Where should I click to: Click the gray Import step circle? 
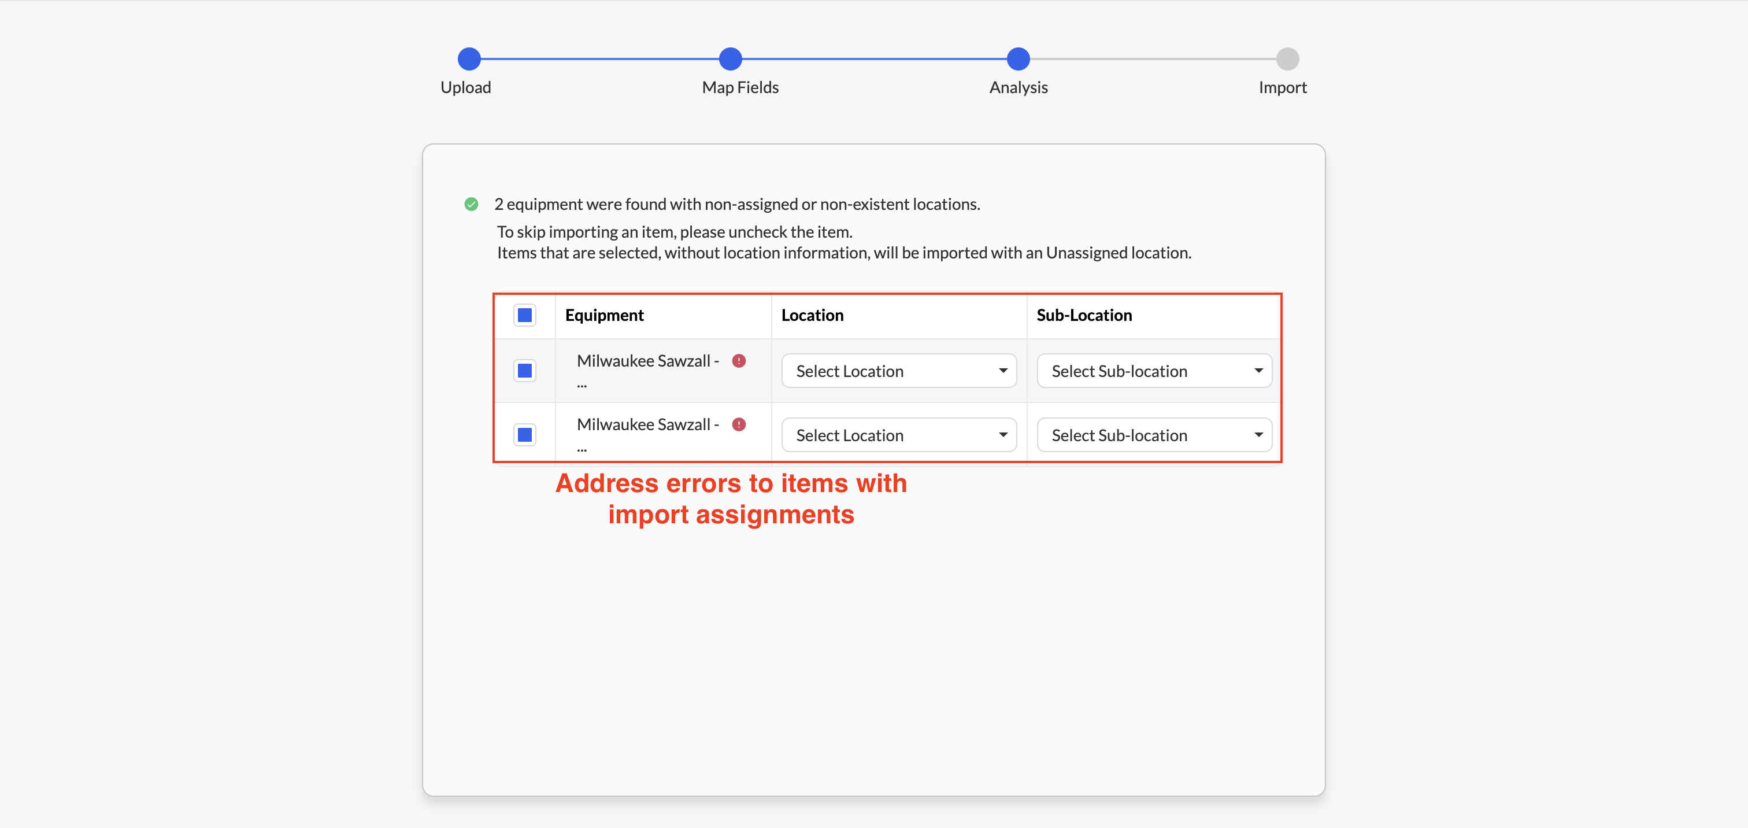pyautogui.click(x=1287, y=59)
